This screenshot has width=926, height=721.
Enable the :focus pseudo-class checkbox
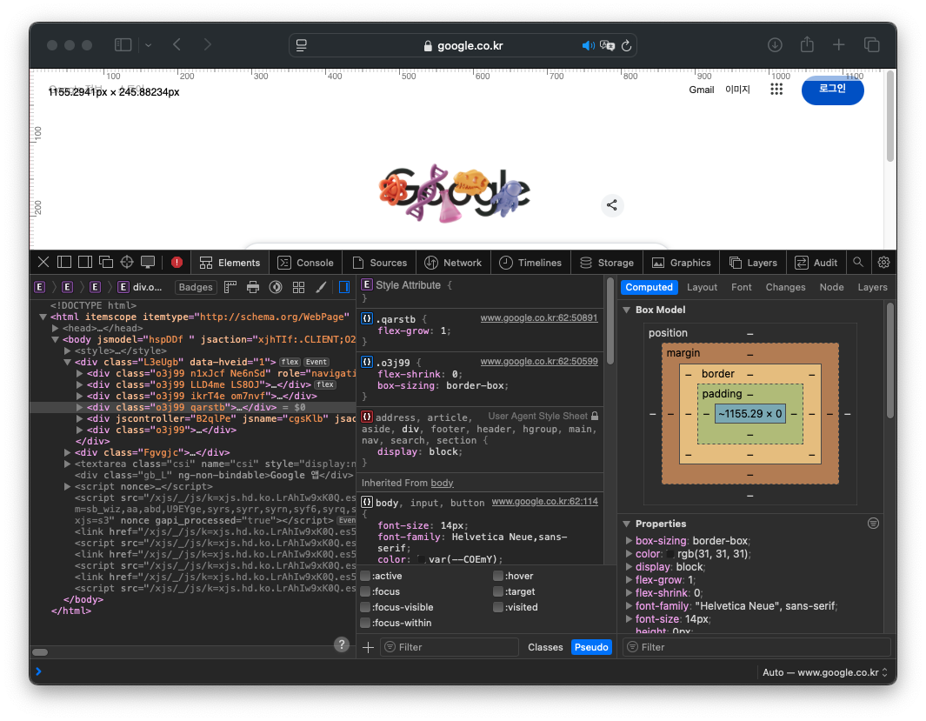[x=365, y=591]
